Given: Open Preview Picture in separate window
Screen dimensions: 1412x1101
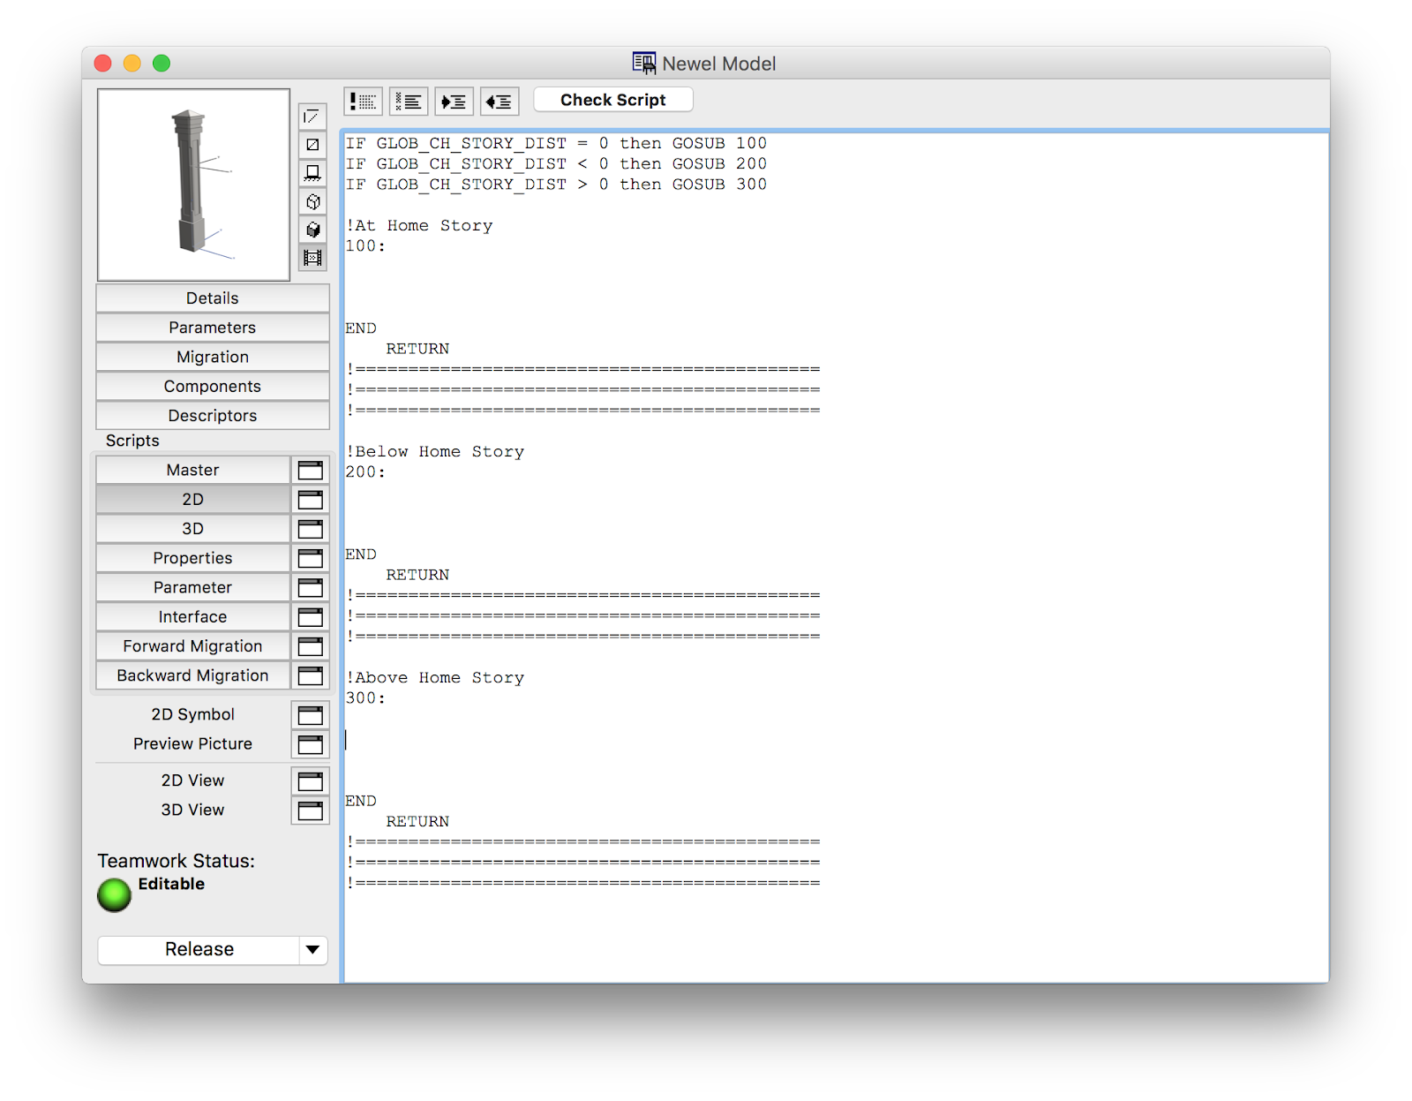Looking at the screenshot, I should tap(311, 744).
